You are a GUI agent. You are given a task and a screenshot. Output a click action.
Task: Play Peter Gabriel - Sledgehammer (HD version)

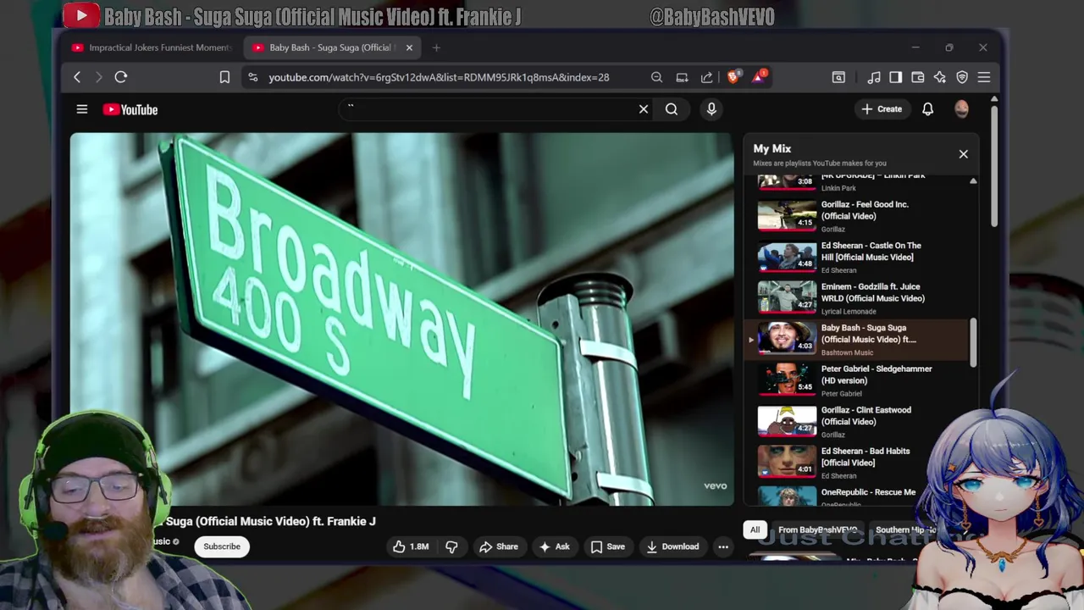pos(857,380)
